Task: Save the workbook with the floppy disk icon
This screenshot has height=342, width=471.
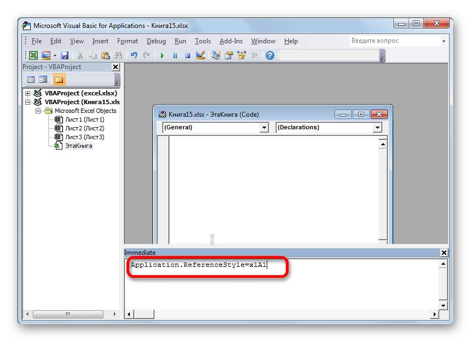Action: tap(65, 55)
